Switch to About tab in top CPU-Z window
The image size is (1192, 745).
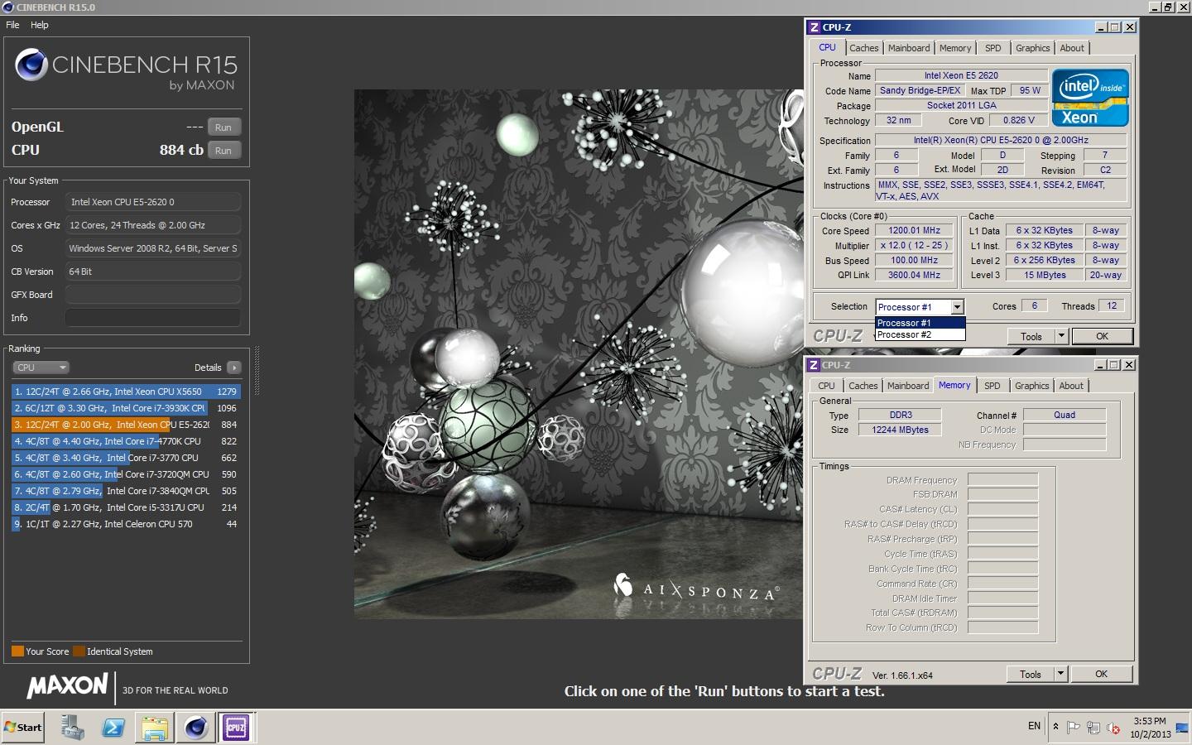tap(1072, 48)
